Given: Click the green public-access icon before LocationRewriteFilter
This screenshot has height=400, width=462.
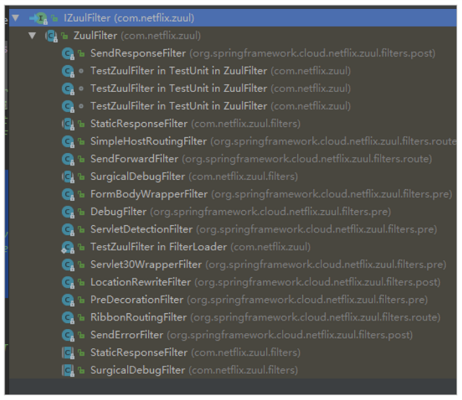Looking at the screenshot, I should tap(81, 282).
